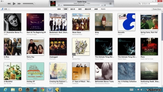
Task: Open The Corrs Unplugged album cover
Action: [58, 47]
